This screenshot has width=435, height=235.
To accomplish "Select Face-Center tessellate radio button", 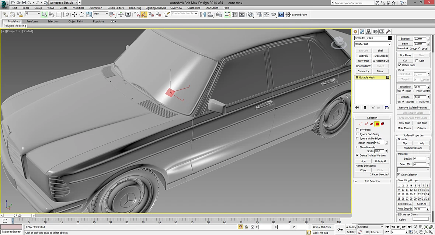I will (414, 91).
